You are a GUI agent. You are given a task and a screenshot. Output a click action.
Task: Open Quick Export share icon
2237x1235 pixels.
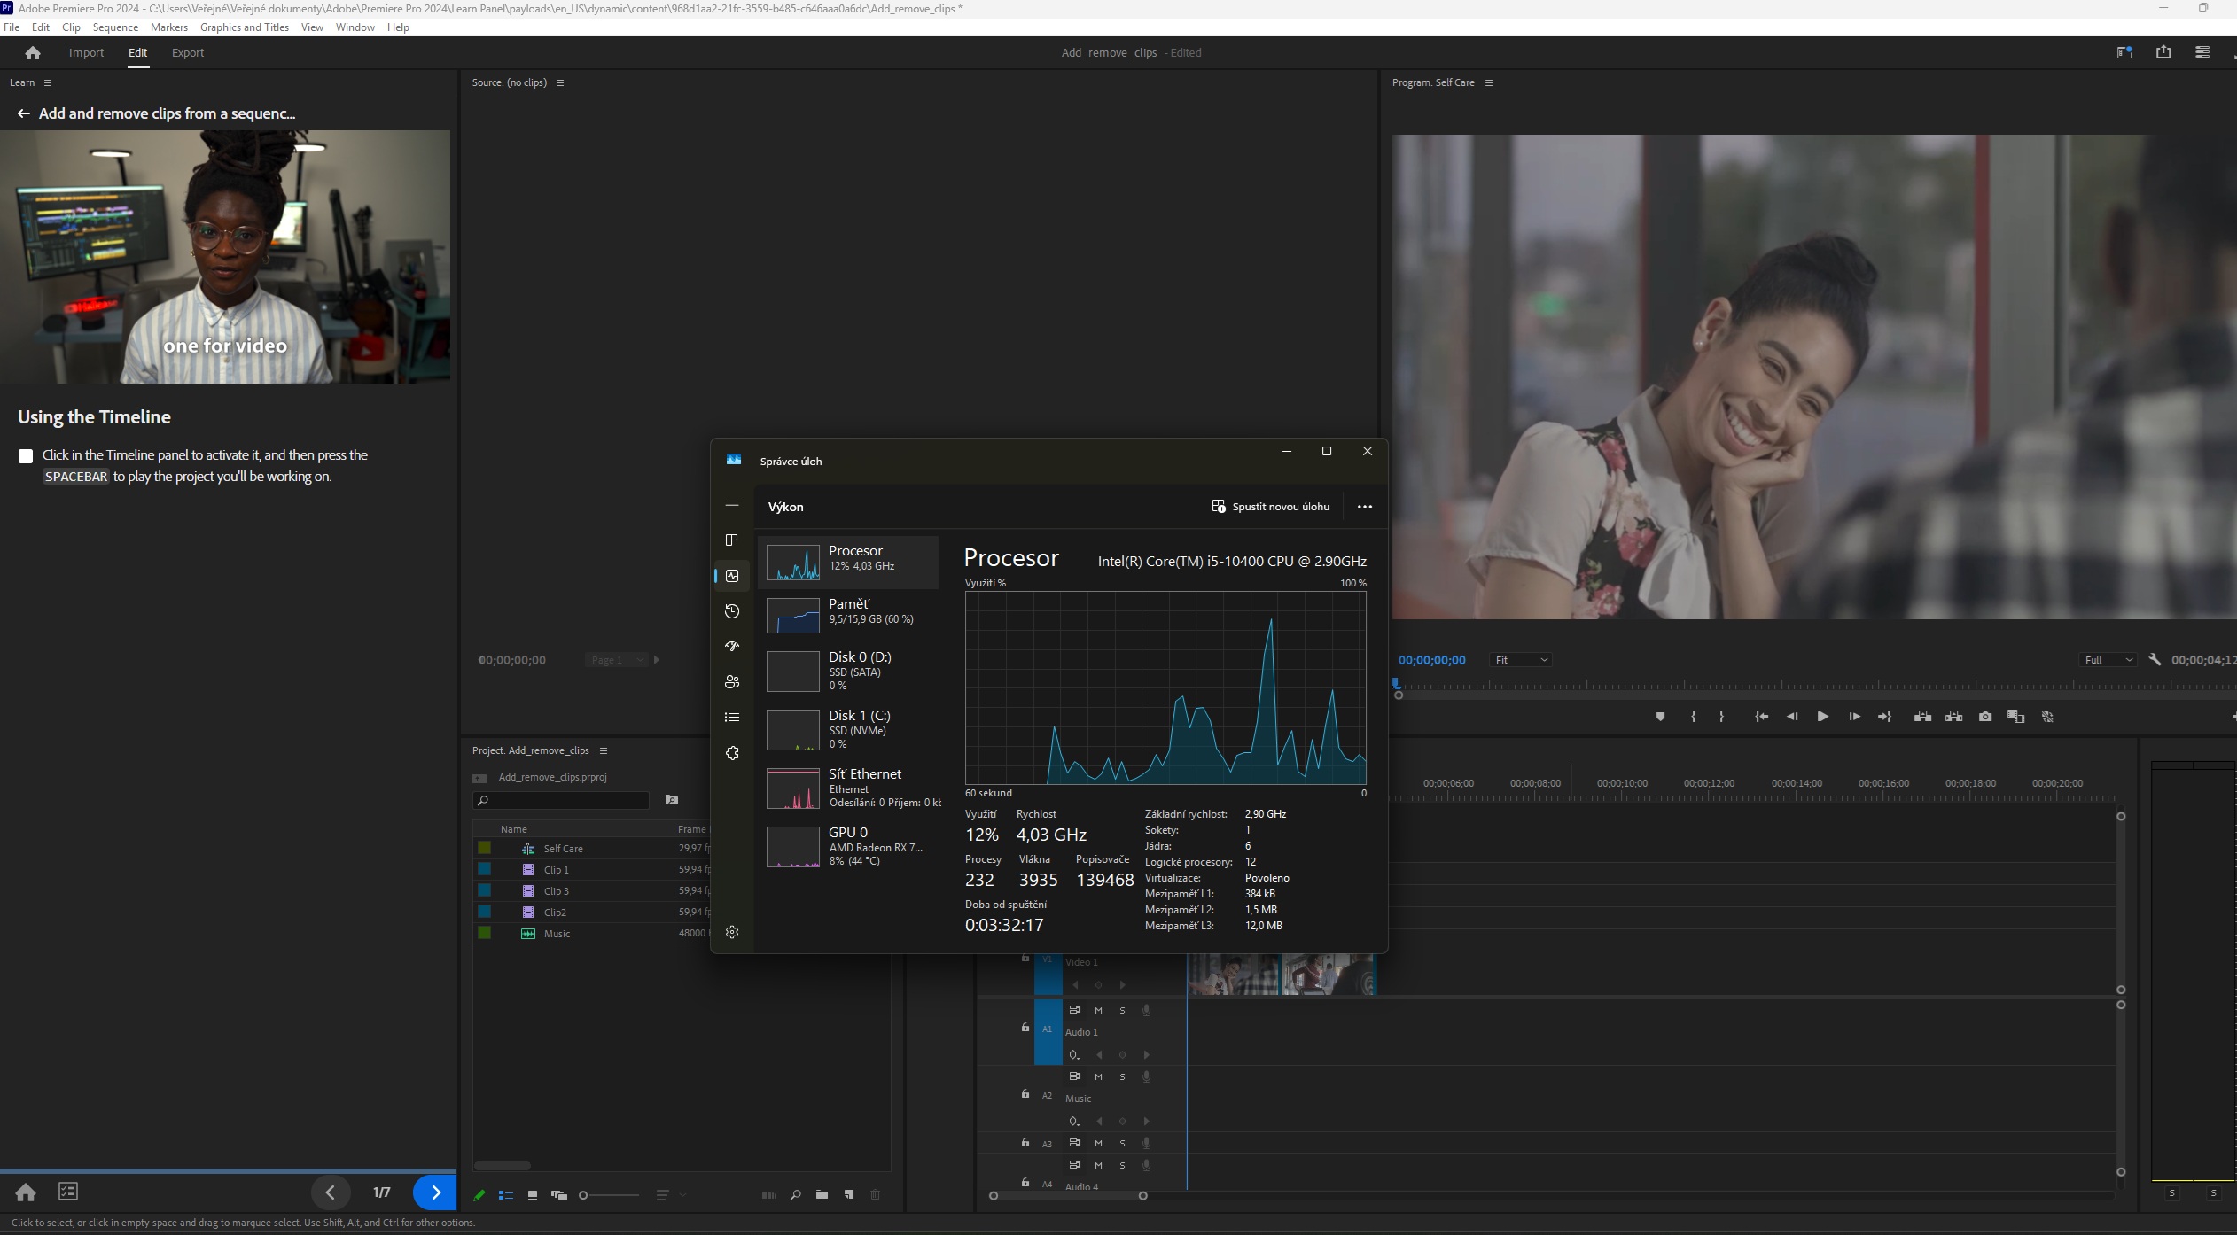[2163, 52]
